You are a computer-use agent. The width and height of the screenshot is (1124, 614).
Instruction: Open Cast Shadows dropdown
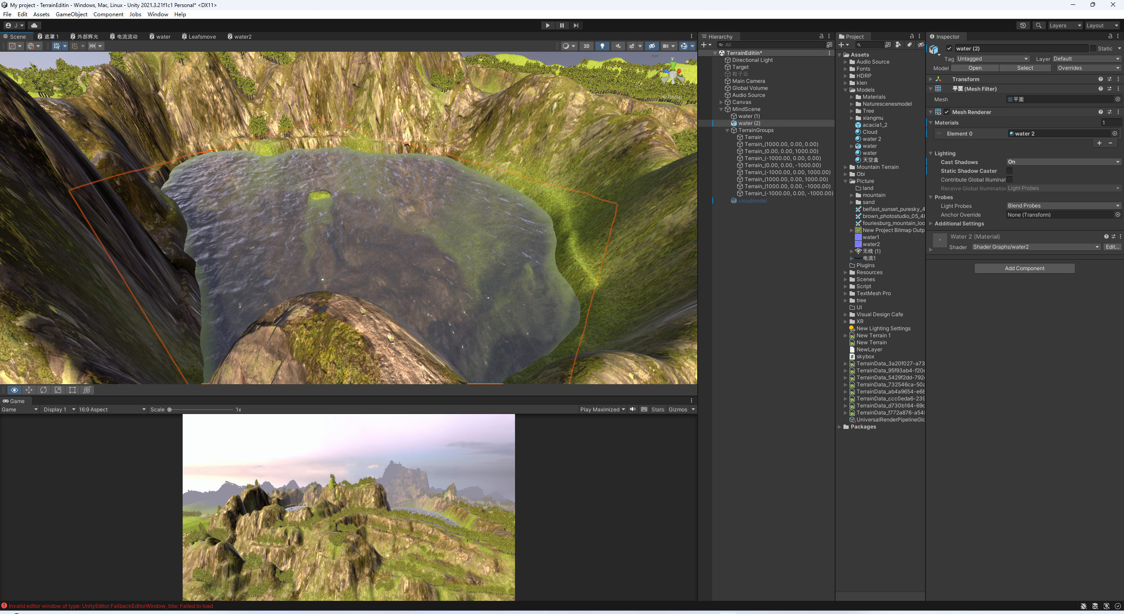[x=1063, y=162]
